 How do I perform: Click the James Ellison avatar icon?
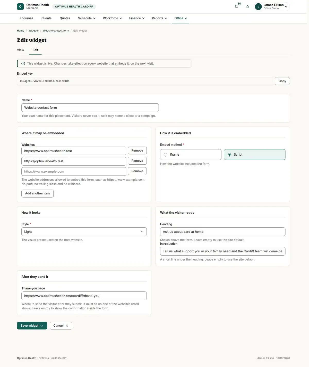pos(258,7)
